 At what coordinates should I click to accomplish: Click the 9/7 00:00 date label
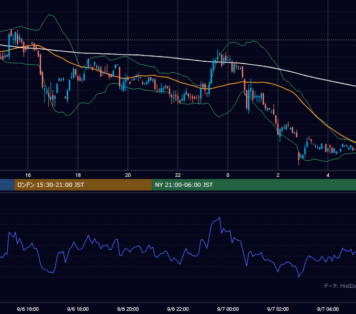tap(228, 309)
